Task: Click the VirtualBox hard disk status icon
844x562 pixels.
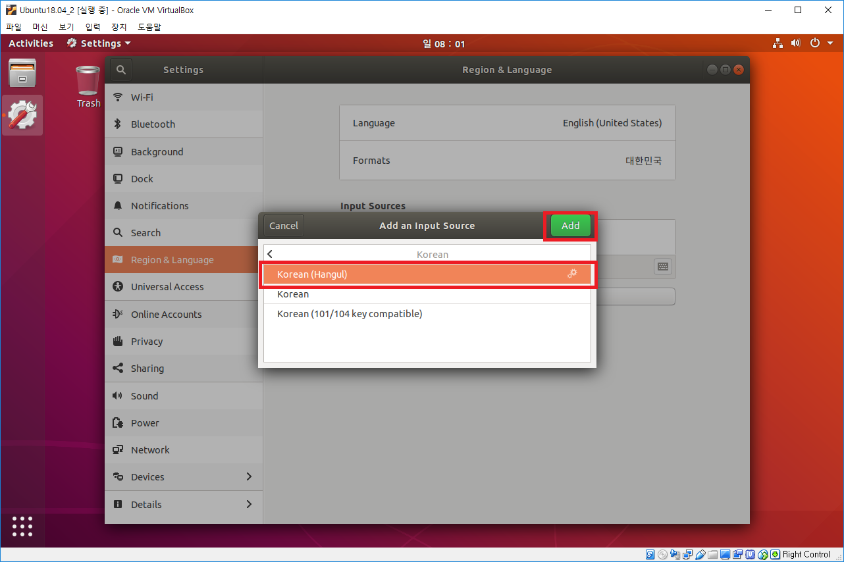Action: pos(650,555)
